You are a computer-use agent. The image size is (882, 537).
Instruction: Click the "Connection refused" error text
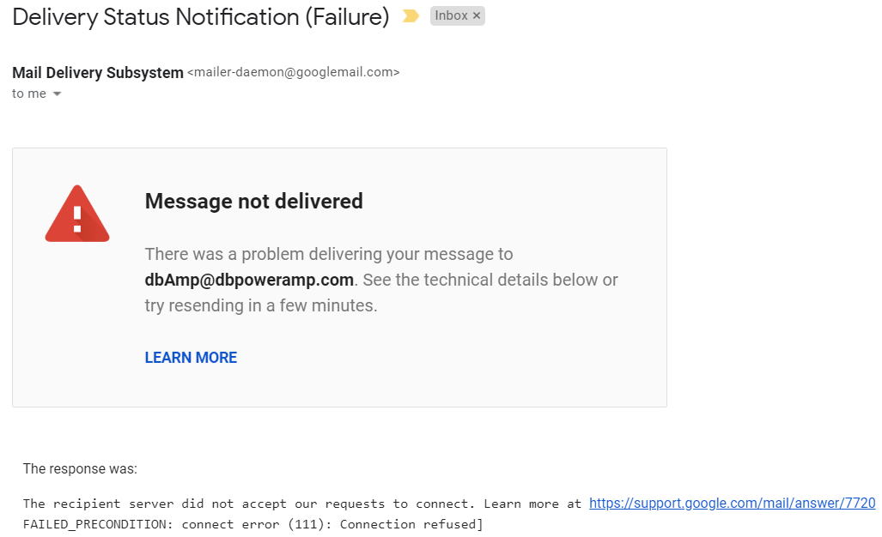coord(411,524)
